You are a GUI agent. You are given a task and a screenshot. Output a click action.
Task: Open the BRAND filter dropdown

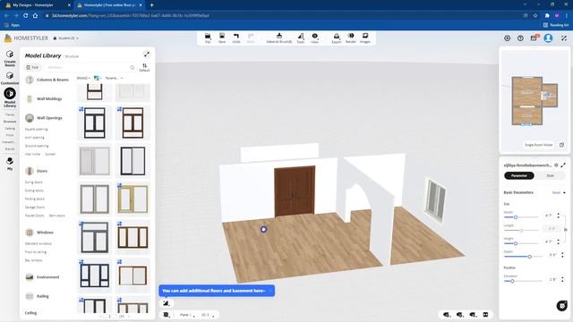[x=83, y=78]
